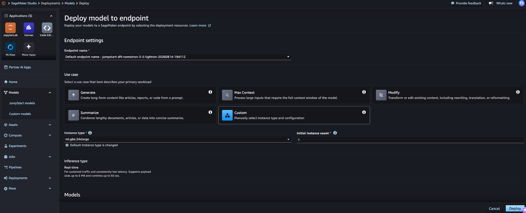Click the Summarize use case icon
This screenshot has height=213, width=526.
(x=74, y=115)
